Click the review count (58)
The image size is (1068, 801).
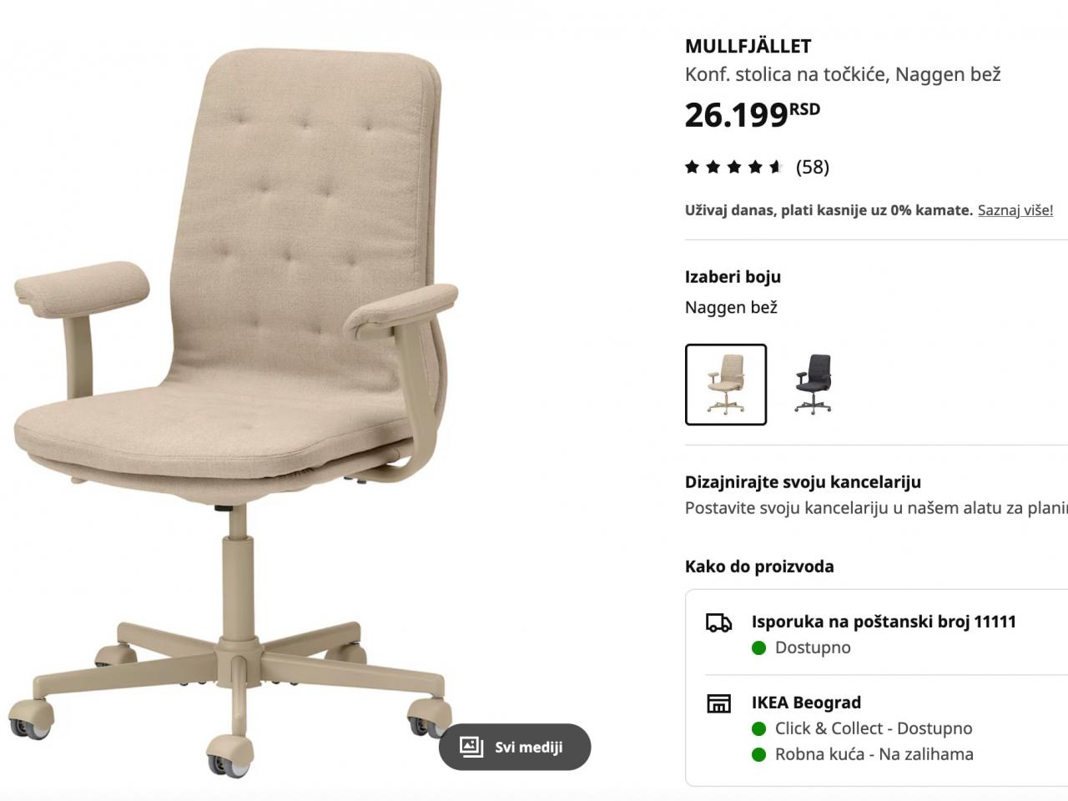click(x=813, y=167)
